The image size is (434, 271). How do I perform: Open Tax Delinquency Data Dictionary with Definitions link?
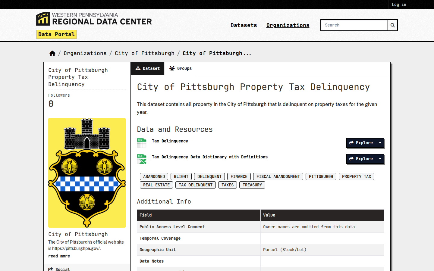tap(210, 157)
